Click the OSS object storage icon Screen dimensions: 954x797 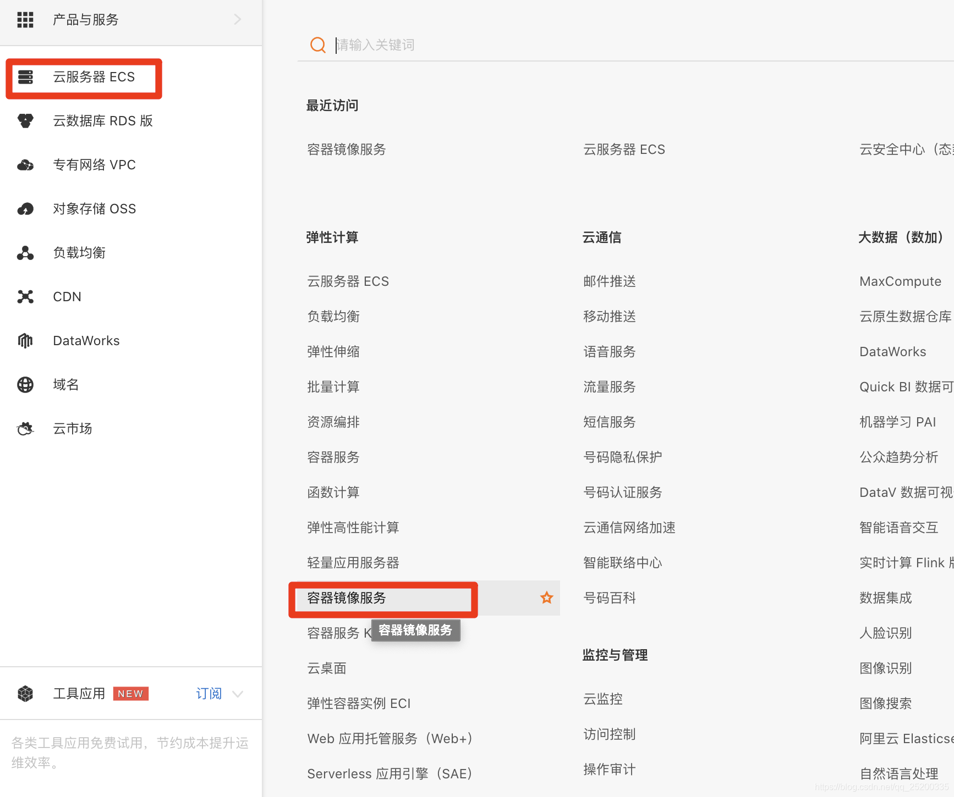point(25,209)
